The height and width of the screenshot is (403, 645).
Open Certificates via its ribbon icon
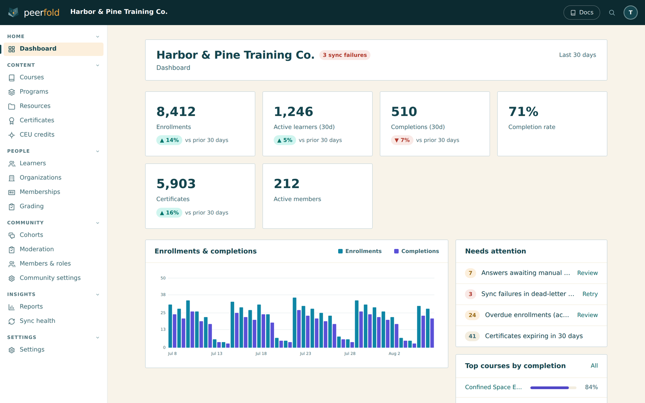[x=12, y=120]
